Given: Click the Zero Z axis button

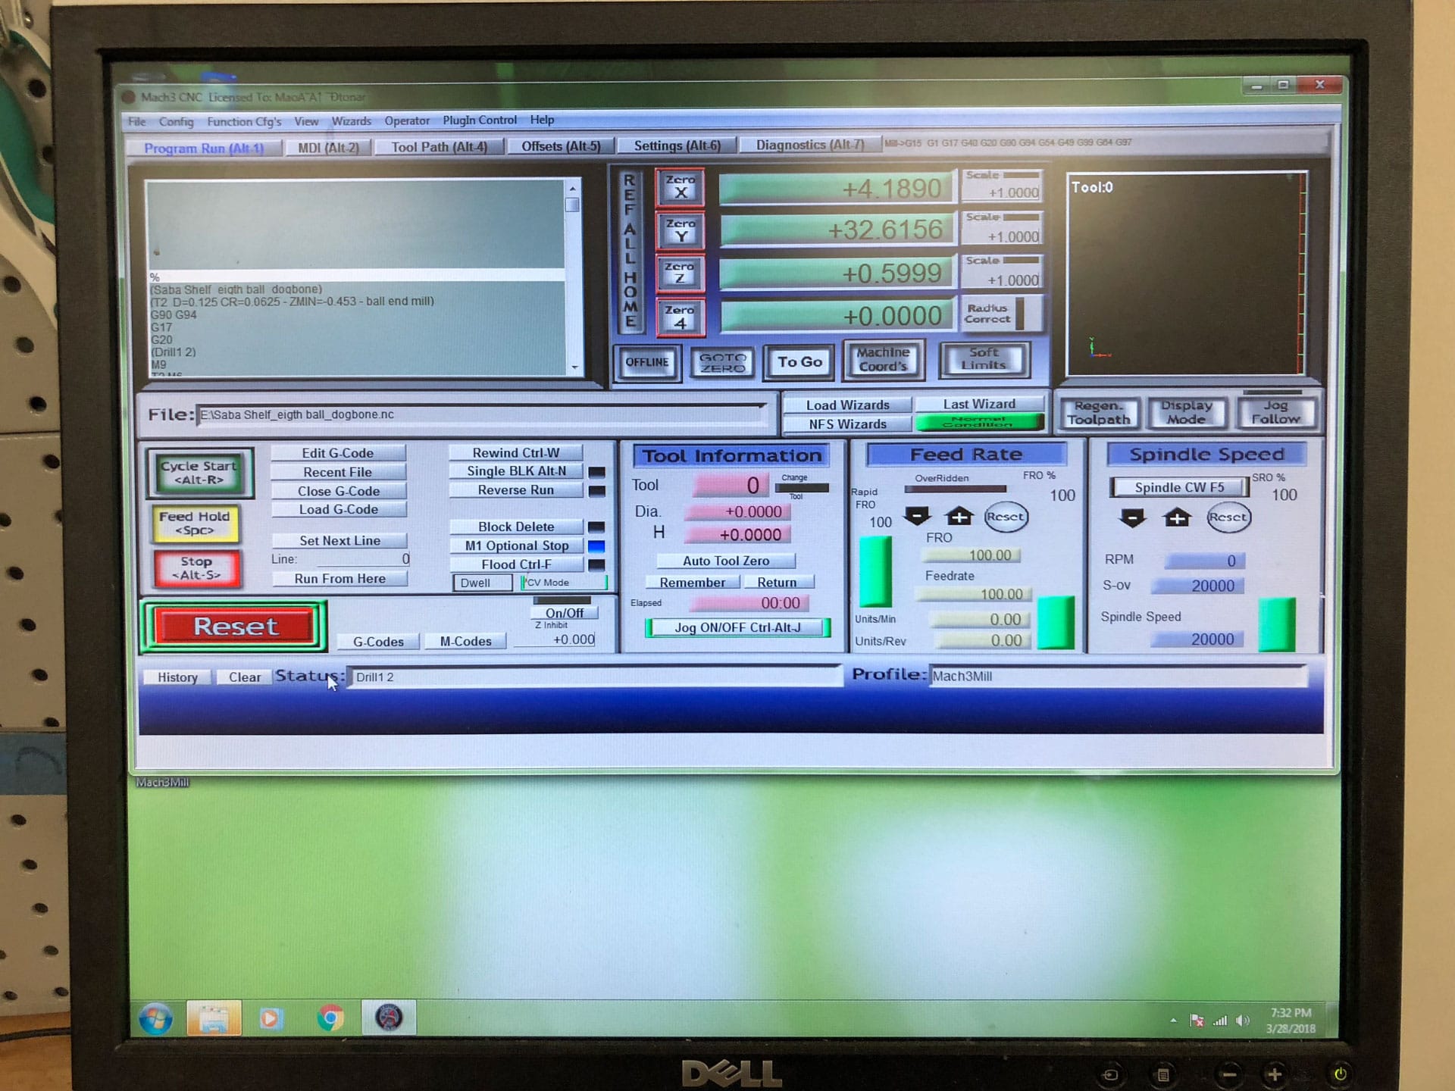Looking at the screenshot, I should (x=680, y=274).
